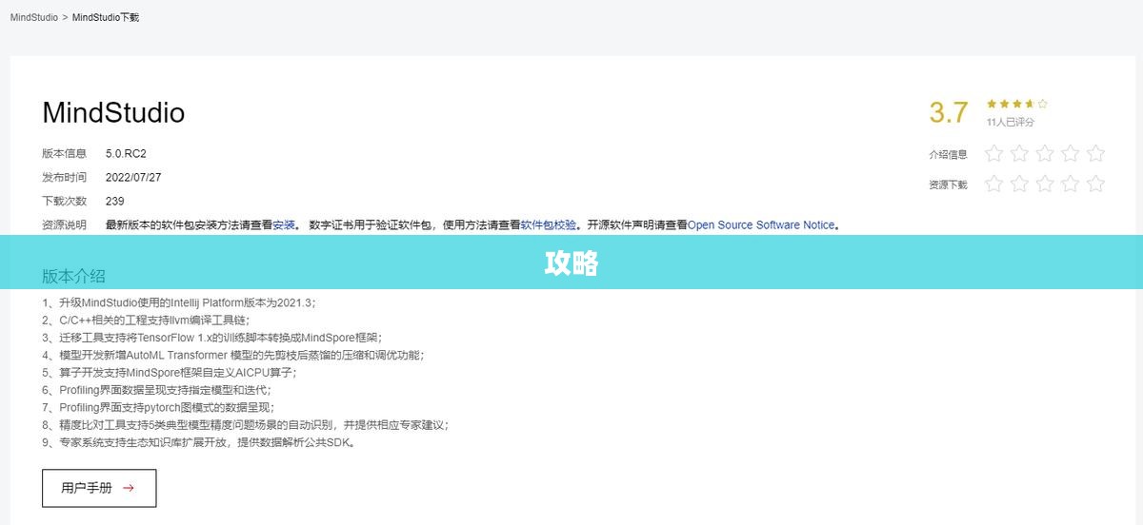This screenshot has width=1143, height=525.
Task: Click the 资源下载 rating label
Action: tap(948, 185)
